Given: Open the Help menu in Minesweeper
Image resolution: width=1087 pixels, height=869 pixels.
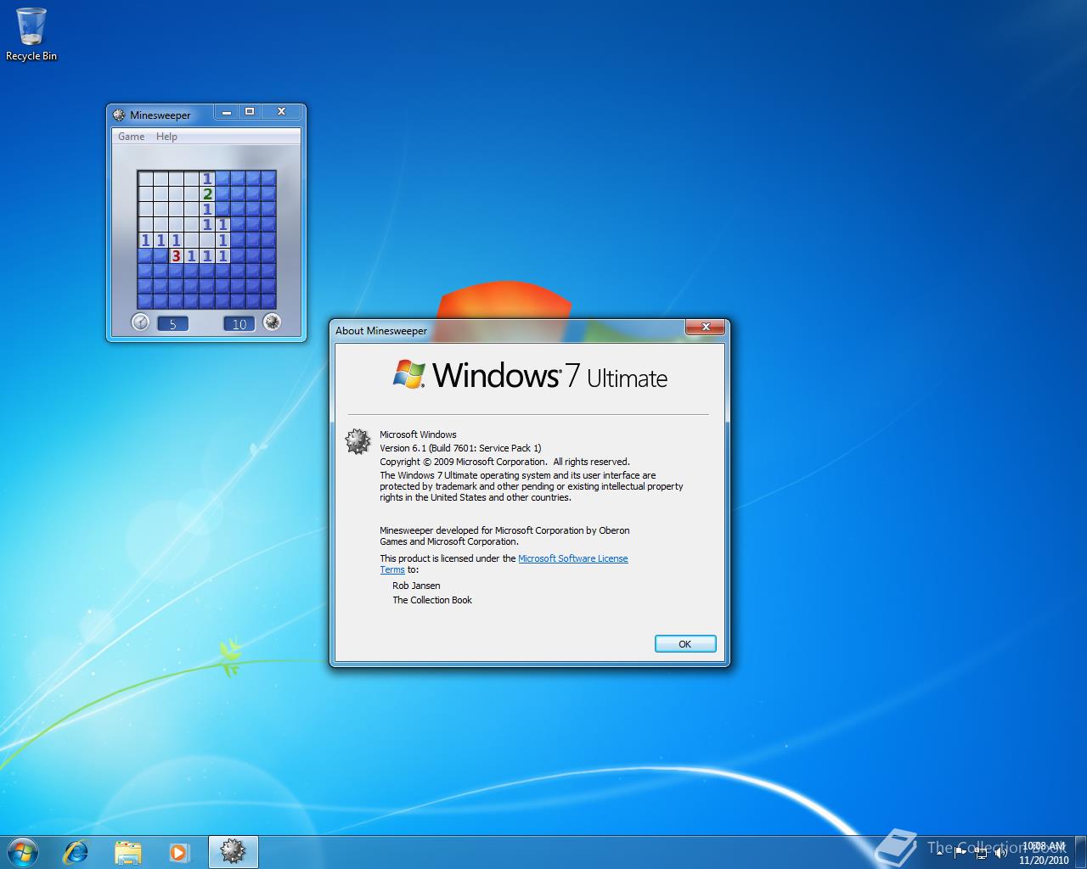Looking at the screenshot, I should (x=166, y=136).
